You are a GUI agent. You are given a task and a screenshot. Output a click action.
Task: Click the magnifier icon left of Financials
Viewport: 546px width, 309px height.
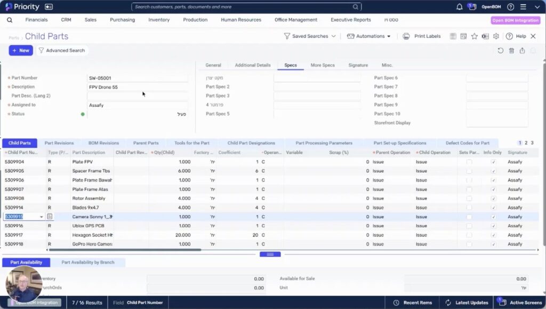point(10,20)
